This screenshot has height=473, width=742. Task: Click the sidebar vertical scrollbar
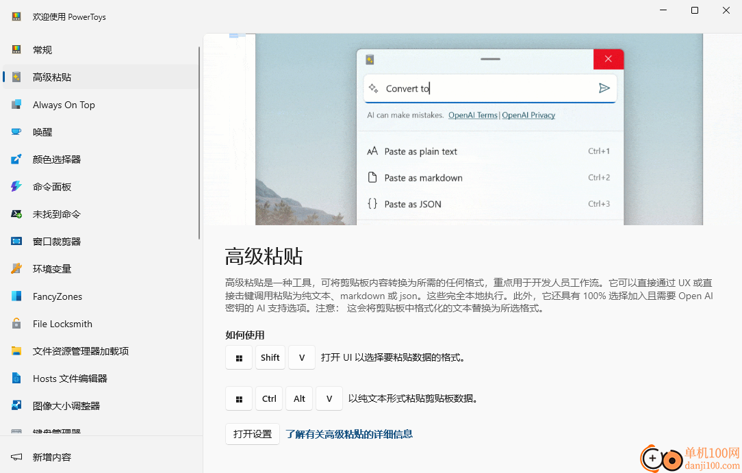[199, 142]
